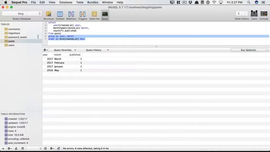
Task: Open the Relations view
Action: pos(71,15)
